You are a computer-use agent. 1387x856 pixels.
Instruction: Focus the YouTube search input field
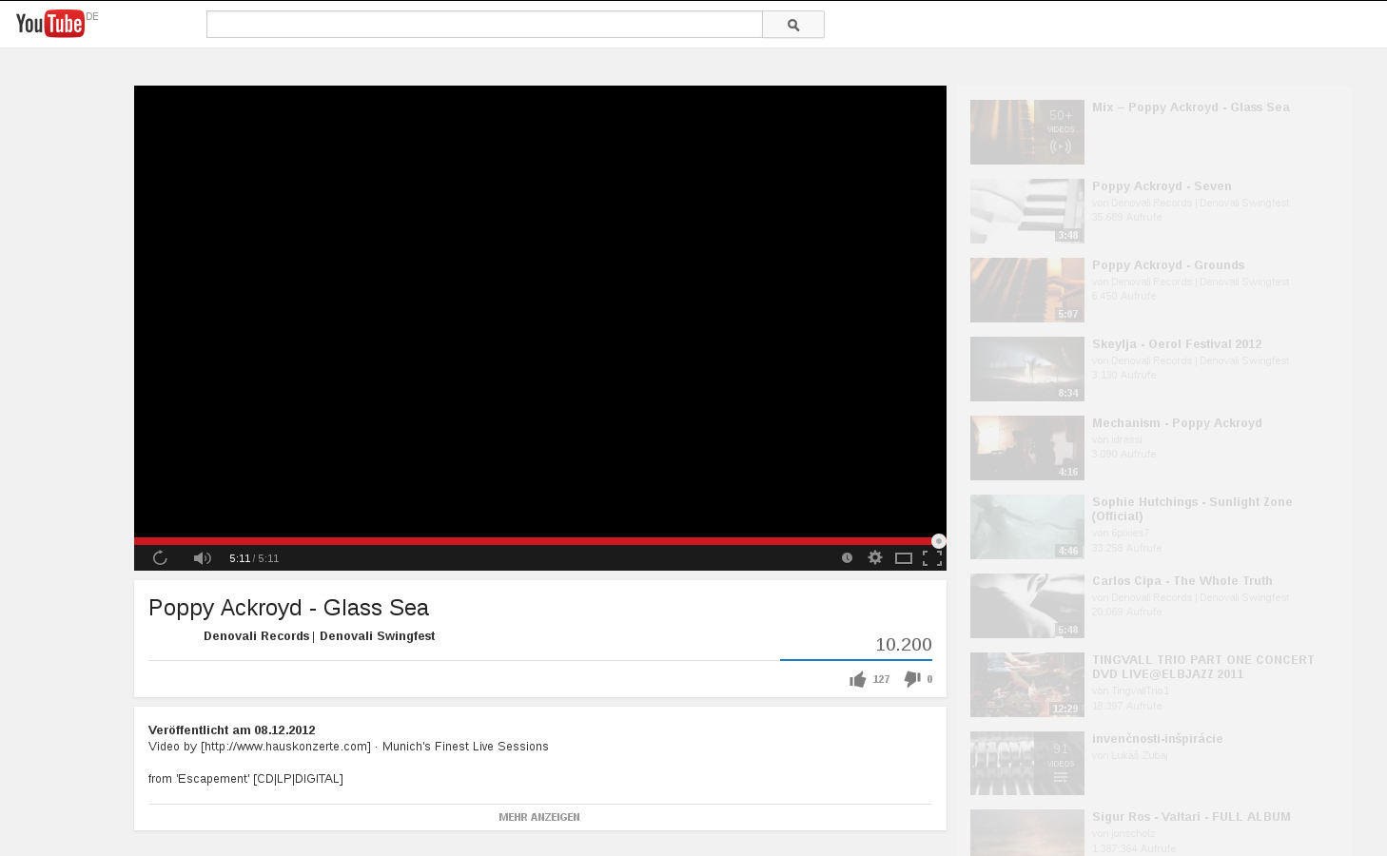(x=484, y=25)
